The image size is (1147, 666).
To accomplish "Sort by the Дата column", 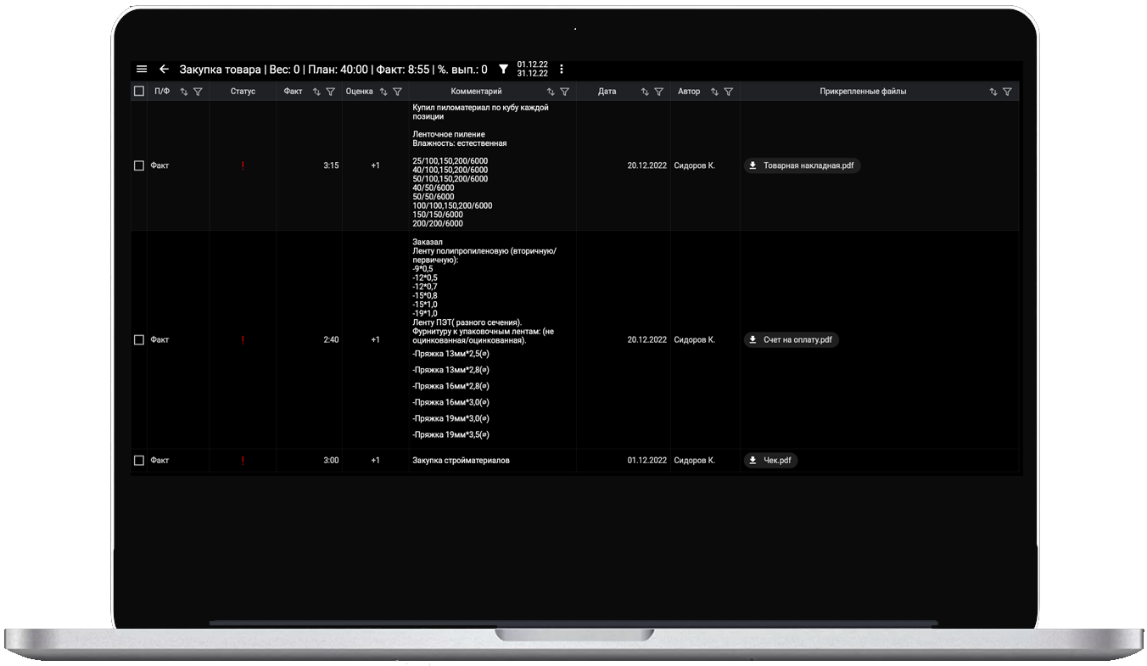I will pos(645,92).
